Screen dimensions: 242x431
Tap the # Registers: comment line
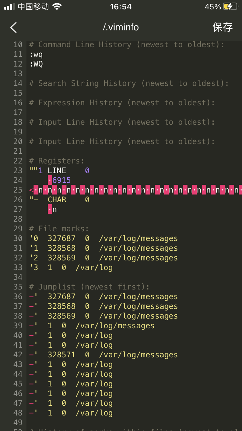(x=56, y=161)
